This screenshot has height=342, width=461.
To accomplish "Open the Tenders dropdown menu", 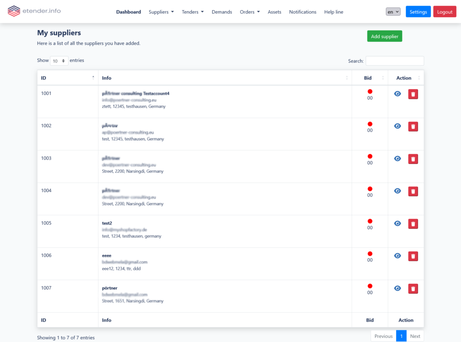I will point(192,12).
